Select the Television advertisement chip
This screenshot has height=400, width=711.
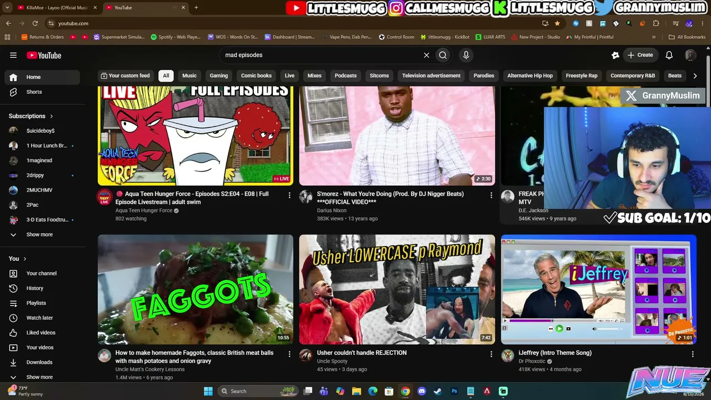pos(431,76)
